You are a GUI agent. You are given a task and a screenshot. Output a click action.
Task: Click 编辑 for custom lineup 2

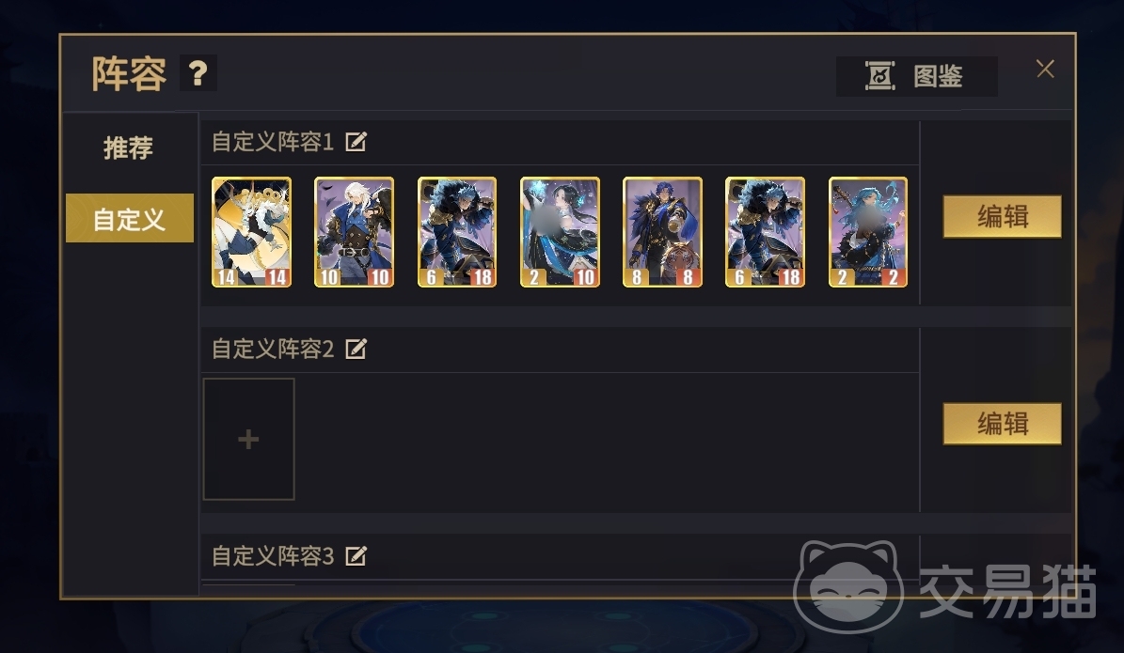pyautogui.click(x=1002, y=423)
